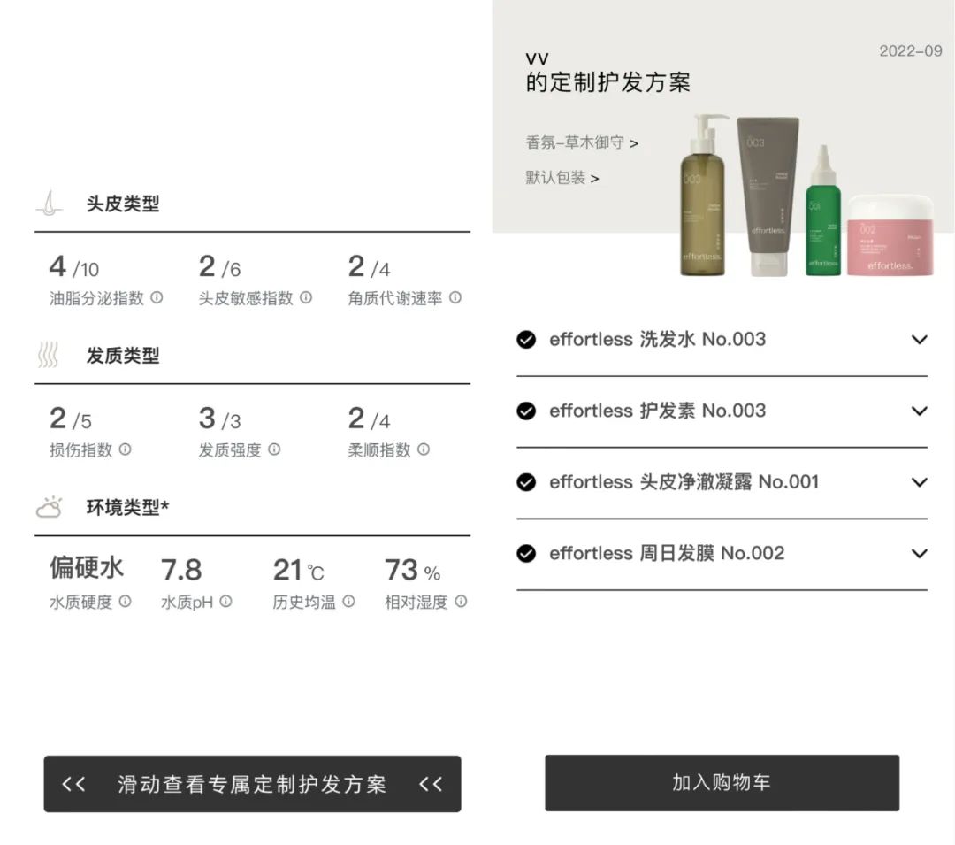Open info icon beside 水质pH
The width and height of the screenshot is (955, 845).
point(225,602)
